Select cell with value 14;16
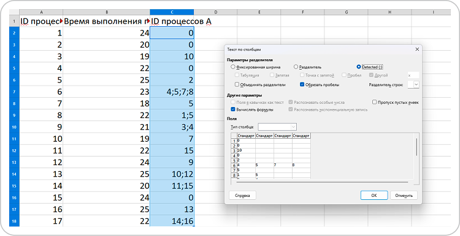Image resolution: width=460 pixels, height=236 pixels. pos(172,221)
